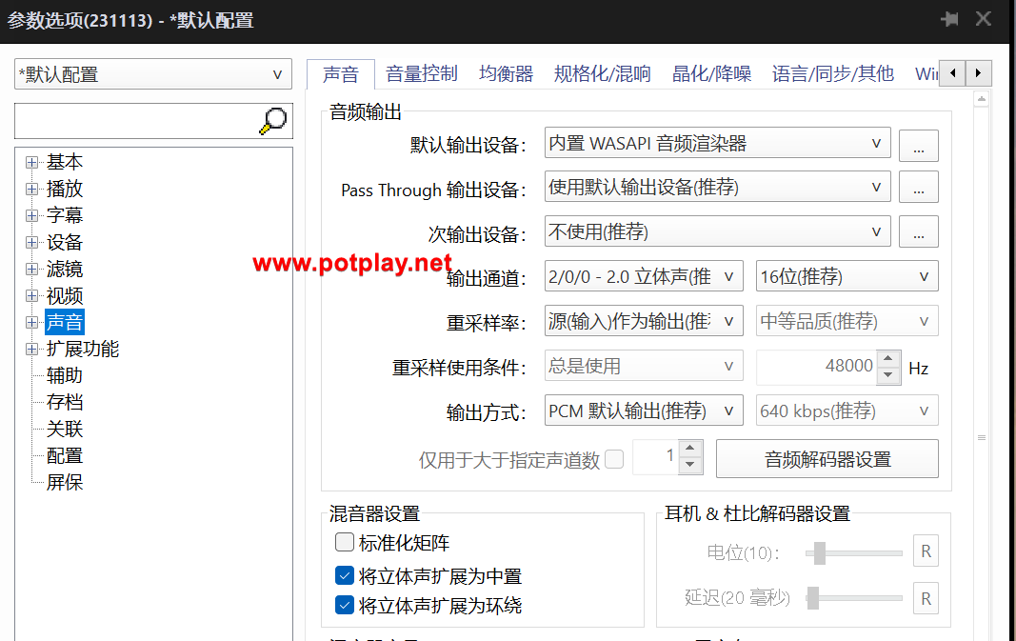
Task: Open the 总是使用 resample condition dropdown
Action: point(644,366)
